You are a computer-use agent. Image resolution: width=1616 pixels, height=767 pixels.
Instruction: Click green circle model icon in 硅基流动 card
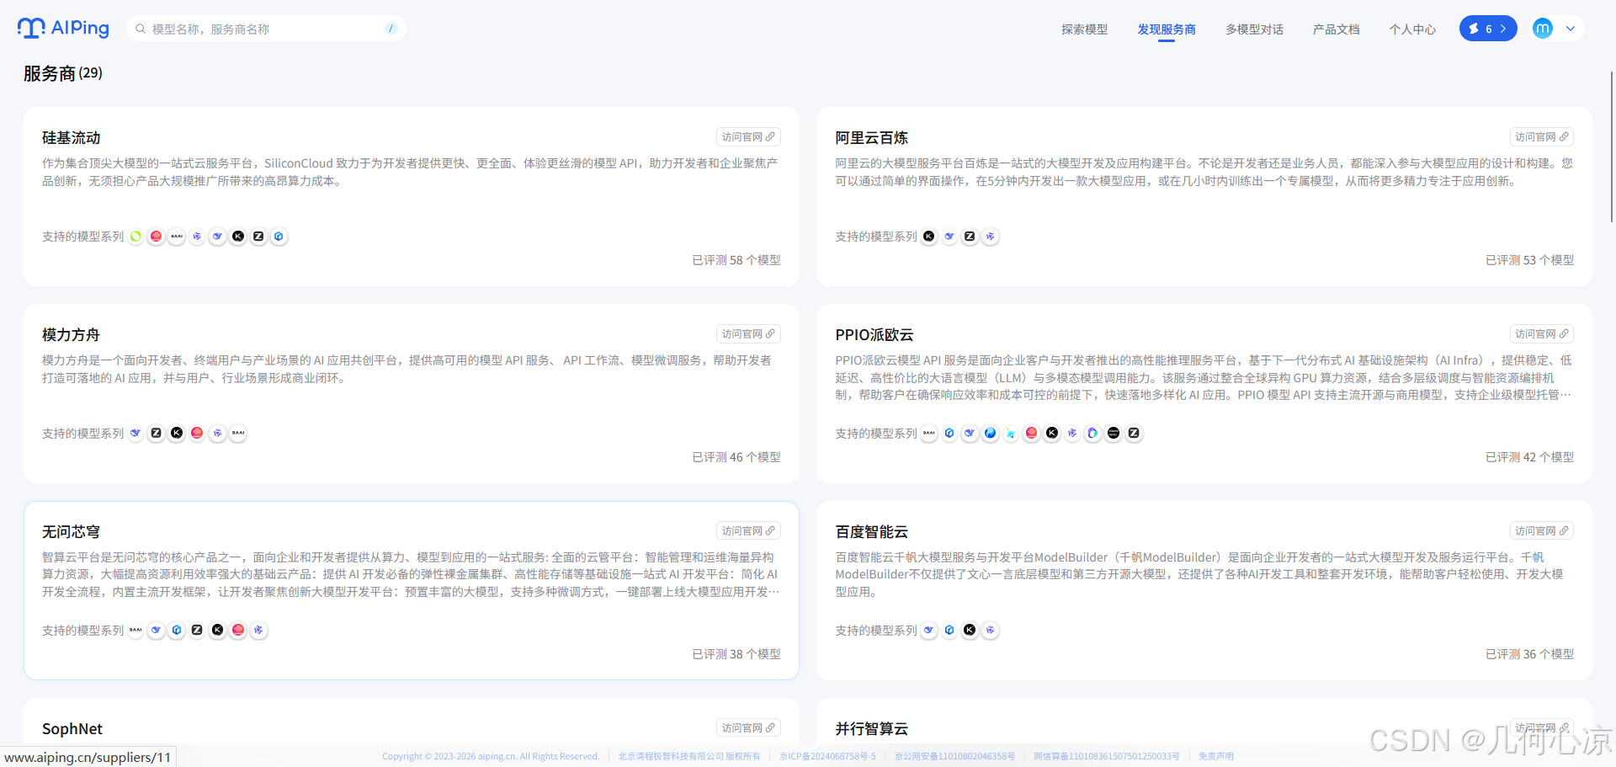(x=136, y=237)
